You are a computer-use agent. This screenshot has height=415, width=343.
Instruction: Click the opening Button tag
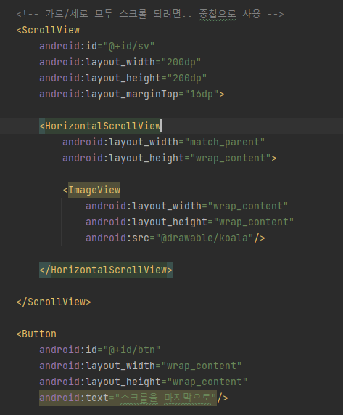[x=36, y=334]
